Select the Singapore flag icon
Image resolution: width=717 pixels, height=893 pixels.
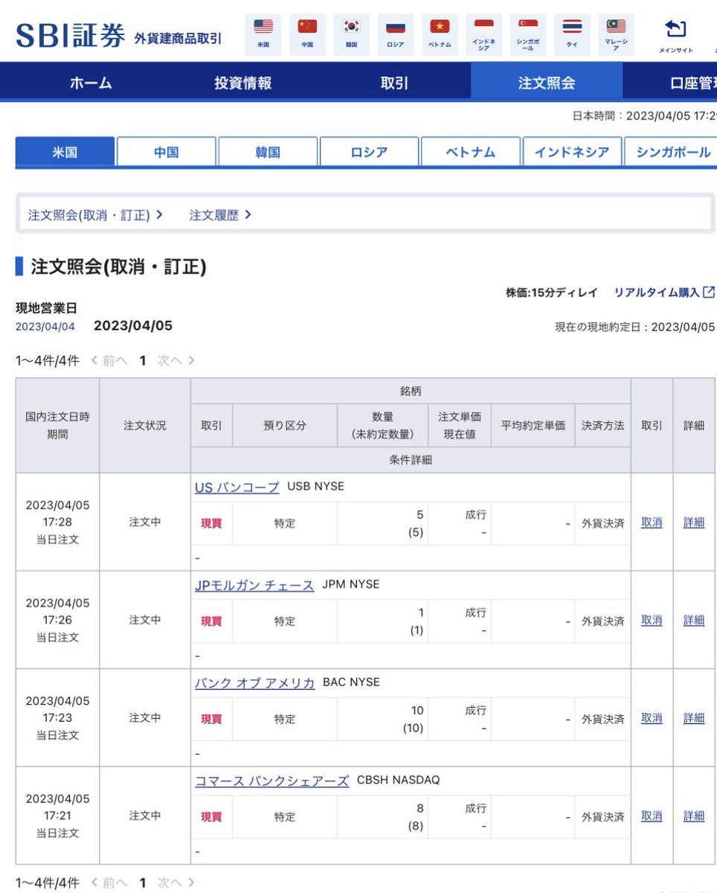(528, 34)
